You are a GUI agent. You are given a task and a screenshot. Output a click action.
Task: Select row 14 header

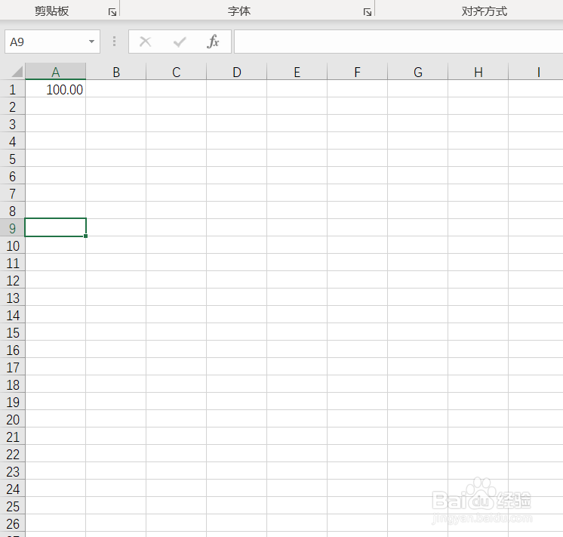coord(13,315)
